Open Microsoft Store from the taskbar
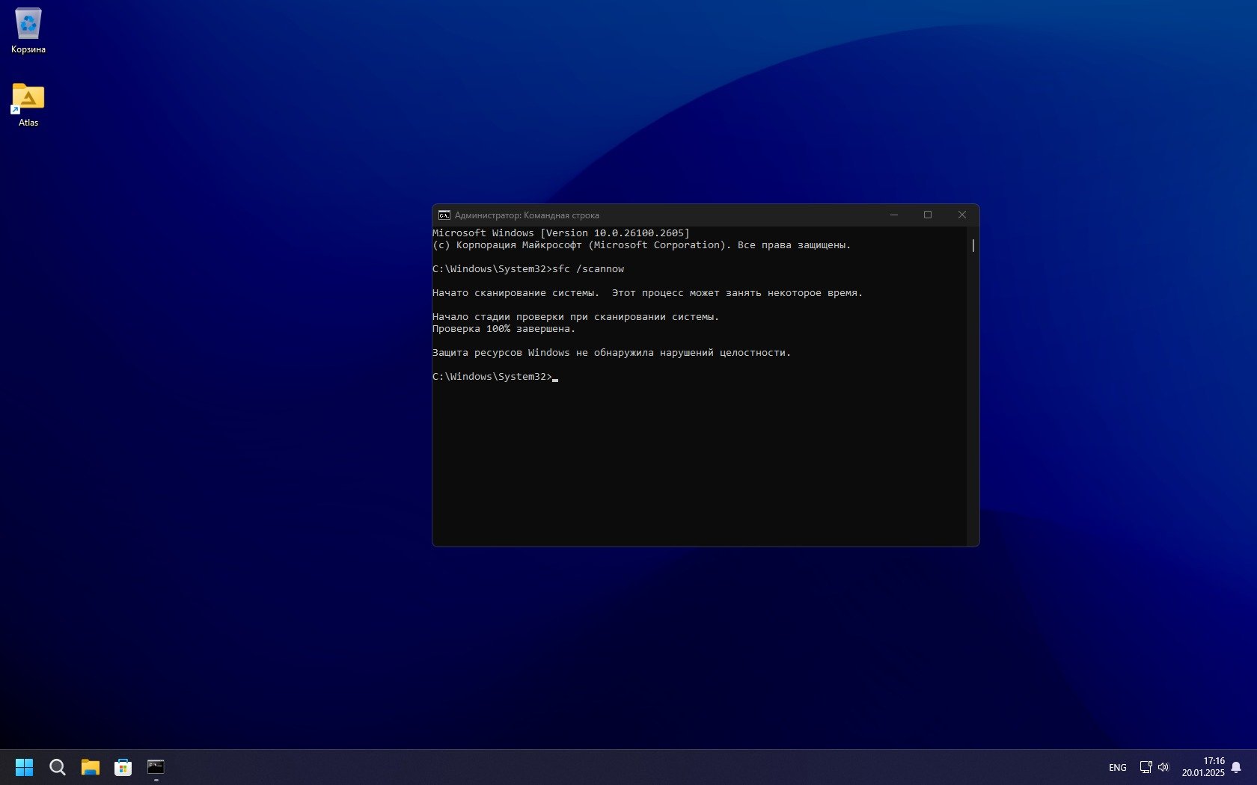Viewport: 1257px width, 785px height. click(x=123, y=767)
